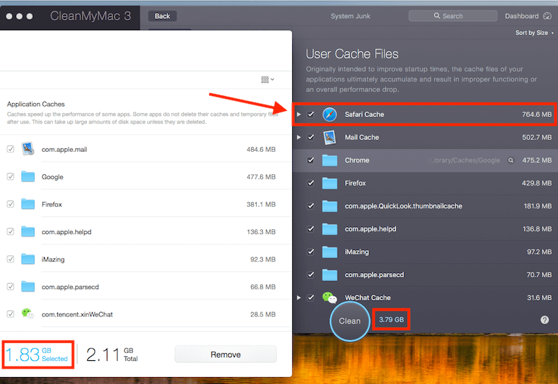The width and height of the screenshot is (558, 384).
Task: Click the System Junk title
Action: 351,16
